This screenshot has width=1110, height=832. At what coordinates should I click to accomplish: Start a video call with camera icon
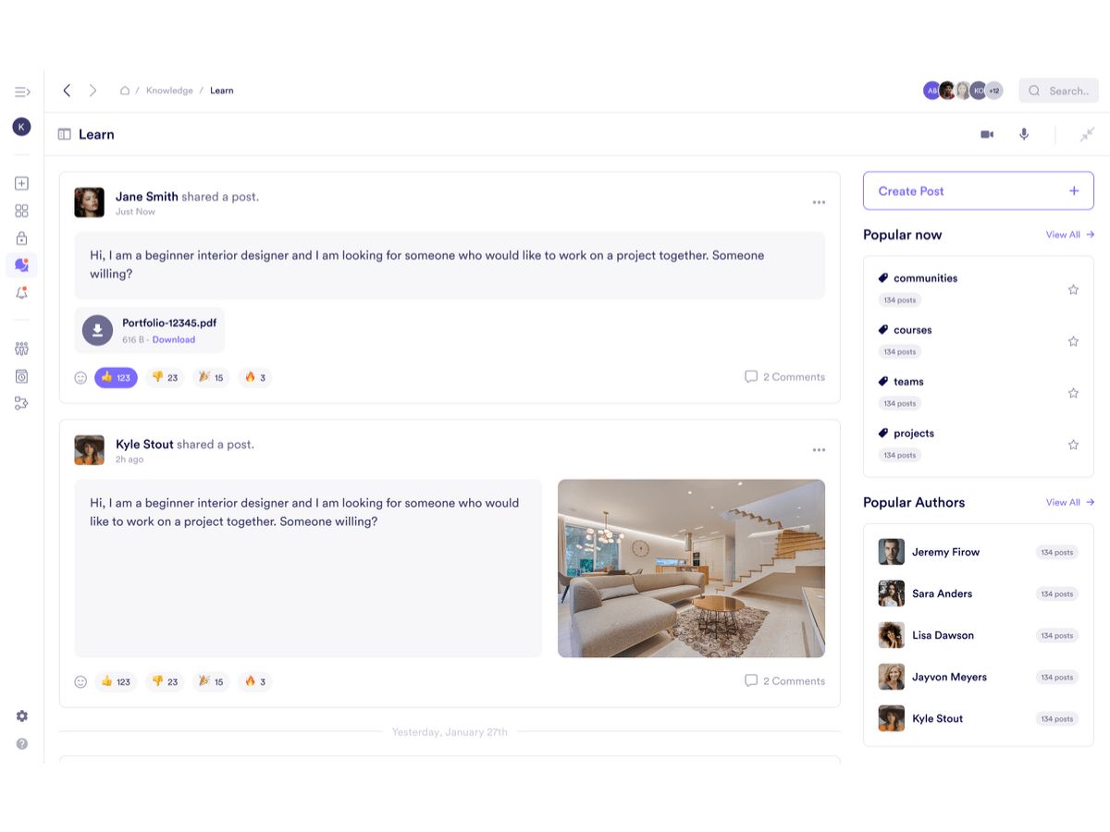click(x=987, y=134)
